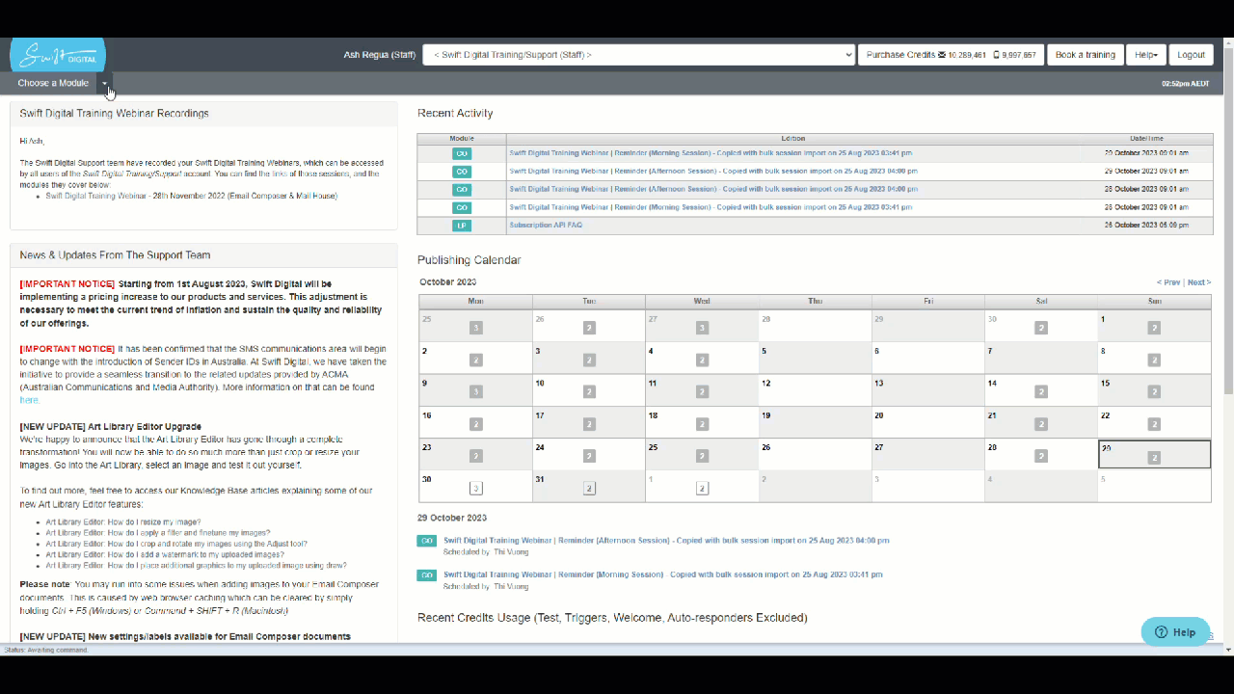Expand the Help dropdown menu

pyautogui.click(x=1146, y=55)
